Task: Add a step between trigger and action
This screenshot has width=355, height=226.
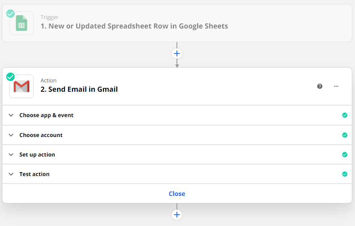Action: [x=177, y=53]
